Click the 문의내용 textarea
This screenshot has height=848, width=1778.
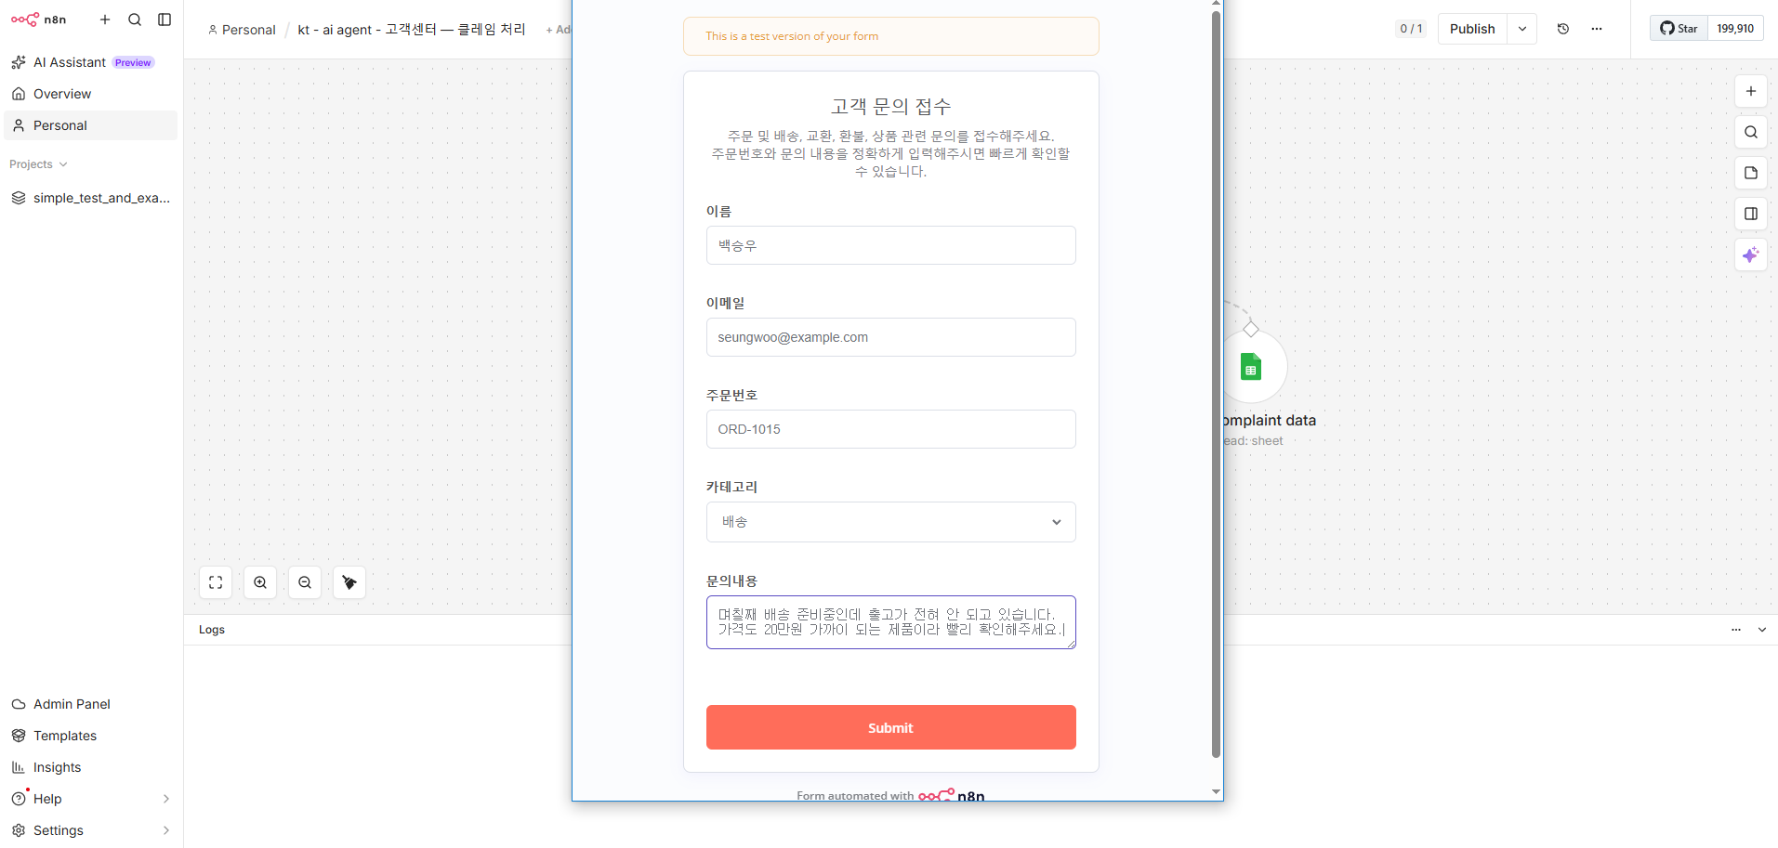(x=891, y=622)
